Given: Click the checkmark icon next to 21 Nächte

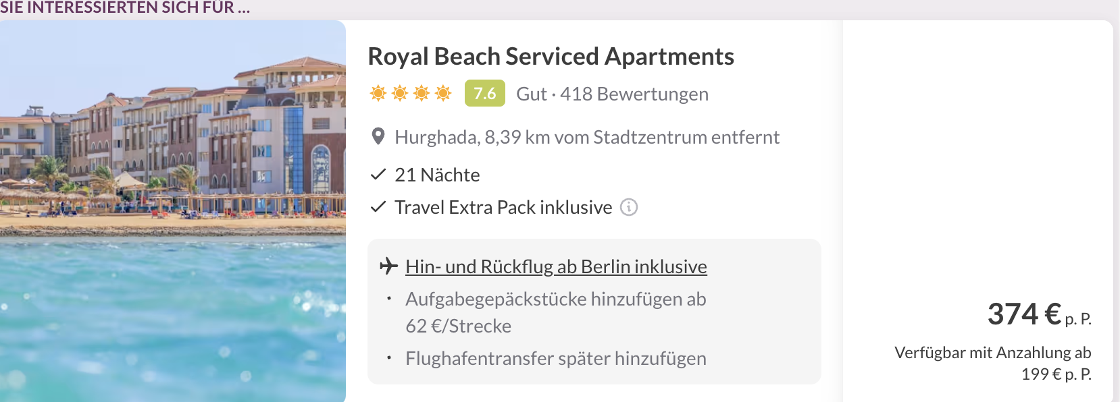Looking at the screenshot, I should [378, 175].
